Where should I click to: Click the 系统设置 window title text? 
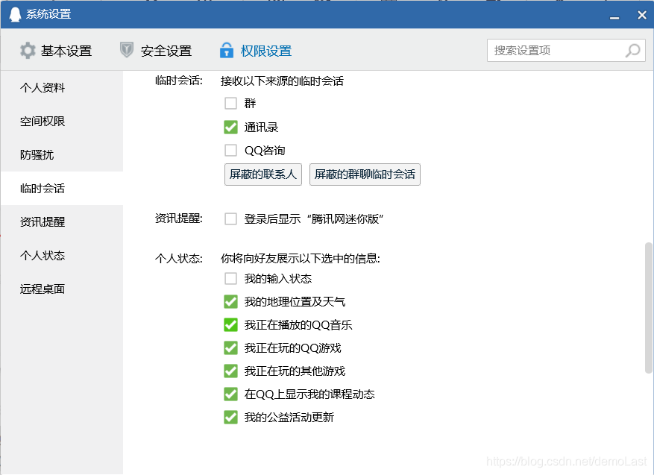48,14
